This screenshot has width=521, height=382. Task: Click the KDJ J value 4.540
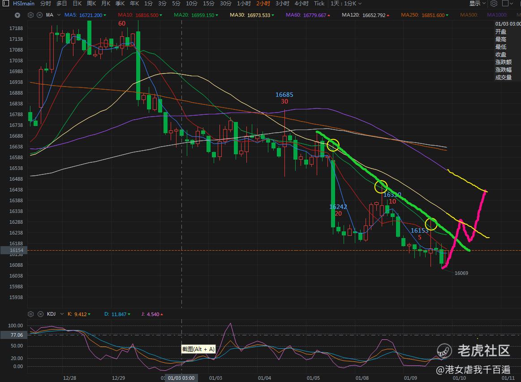(x=153, y=314)
